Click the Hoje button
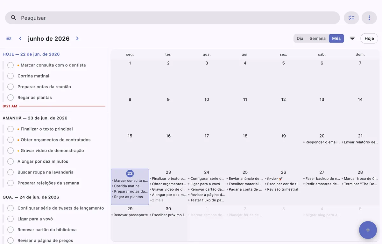The height and width of the screenshot is (244, 382). pyautogui.click(x=369, y=38)
